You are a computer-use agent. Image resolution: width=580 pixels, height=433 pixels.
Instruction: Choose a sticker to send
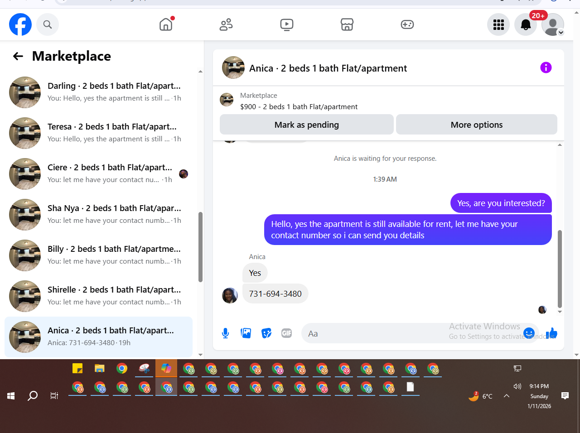pos(266,333)
